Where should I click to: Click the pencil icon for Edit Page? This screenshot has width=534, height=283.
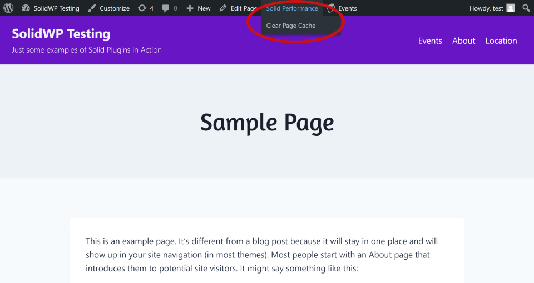pyautogui.click(x=223, y=8)
